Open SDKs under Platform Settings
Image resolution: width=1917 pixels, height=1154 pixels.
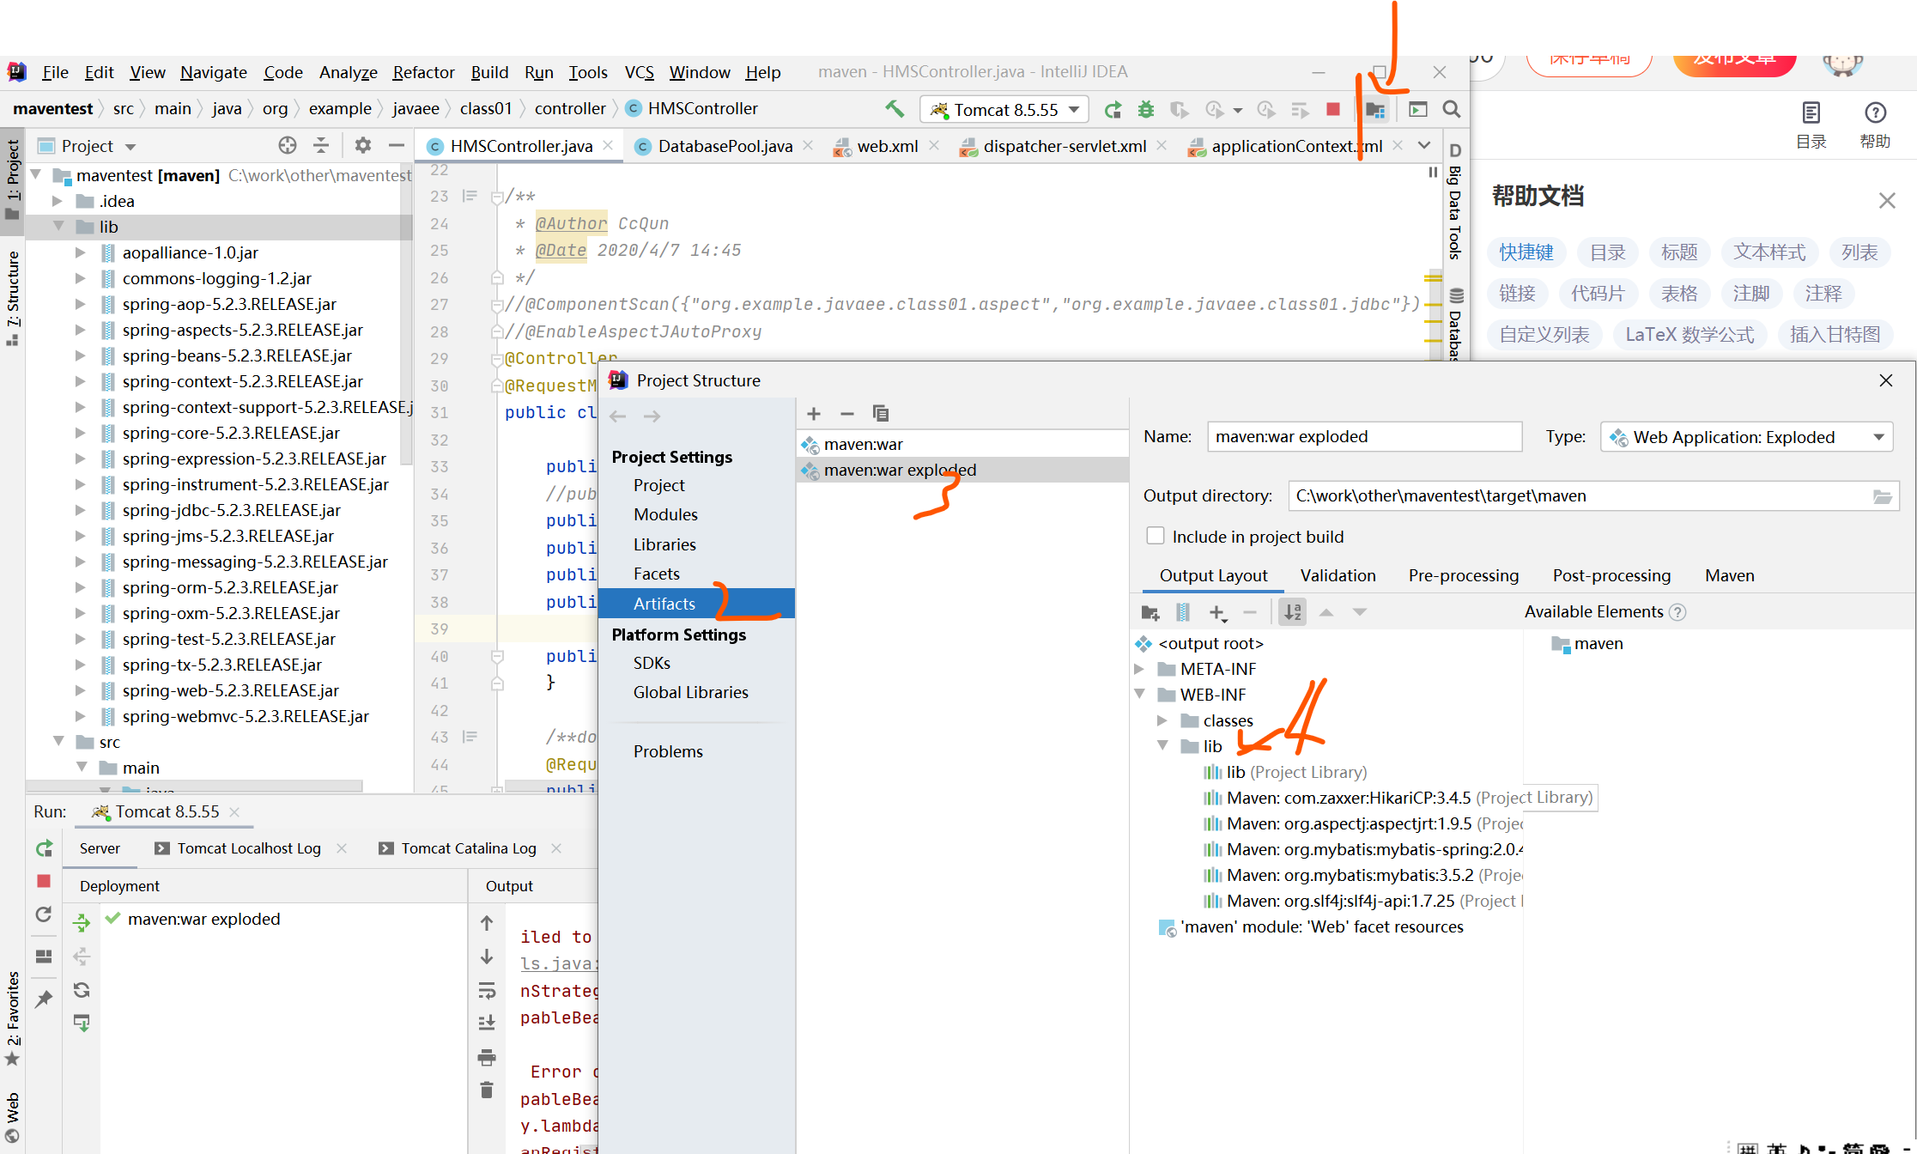point(652,662)
